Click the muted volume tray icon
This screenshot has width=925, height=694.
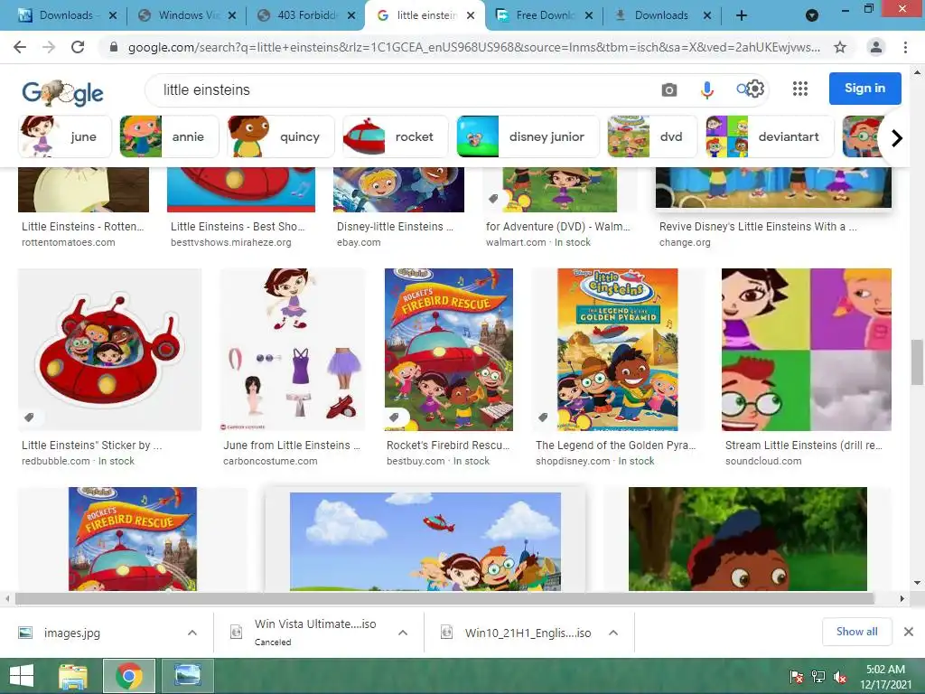[x=839, y=677]
